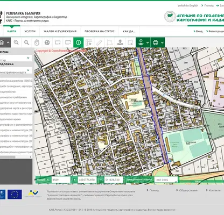Select the ruler measure distance tool
This screenshot has height=215, width=224.
99,42
